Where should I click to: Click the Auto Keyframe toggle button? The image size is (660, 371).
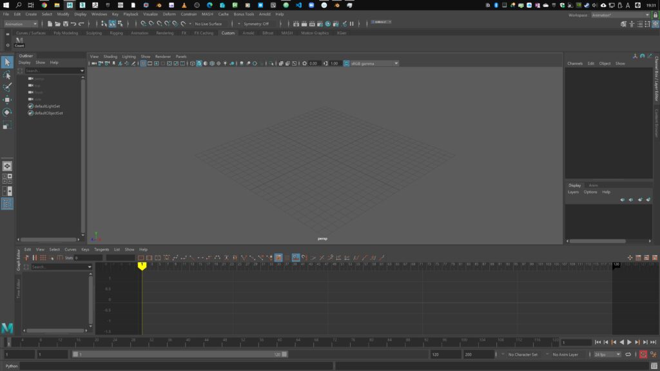coord(643,354)
